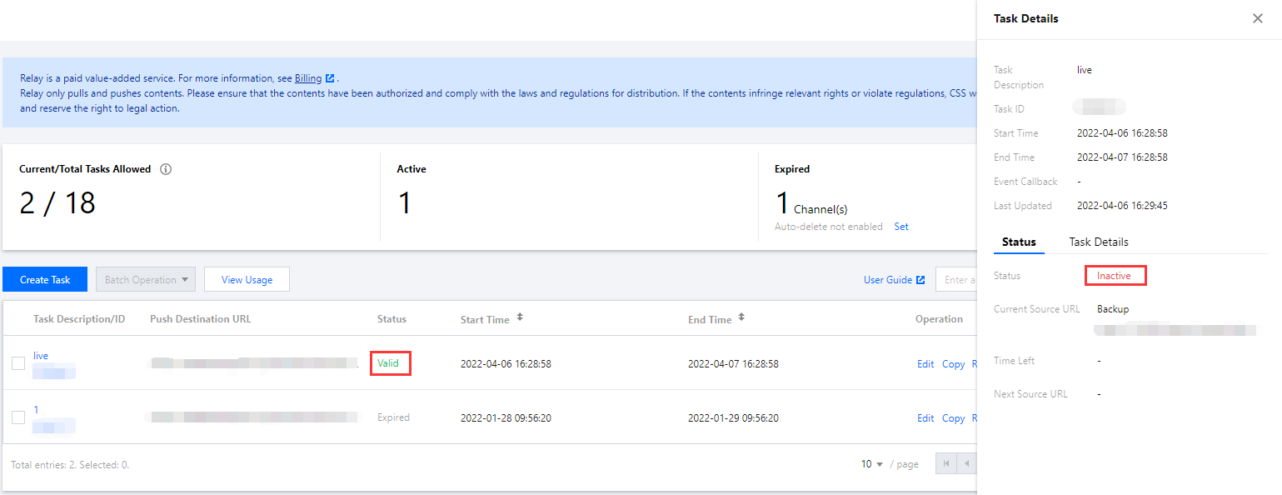The width and height of the screenshot is (1282, 495).
Task: Open the User Guide link
Action: coord(893,280)
